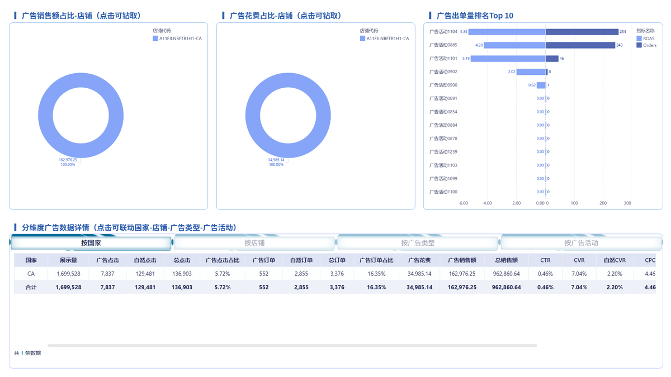Click the horizontal table scrollbar
Viewport: 671px width, 377px height.
tap(292, 346)
